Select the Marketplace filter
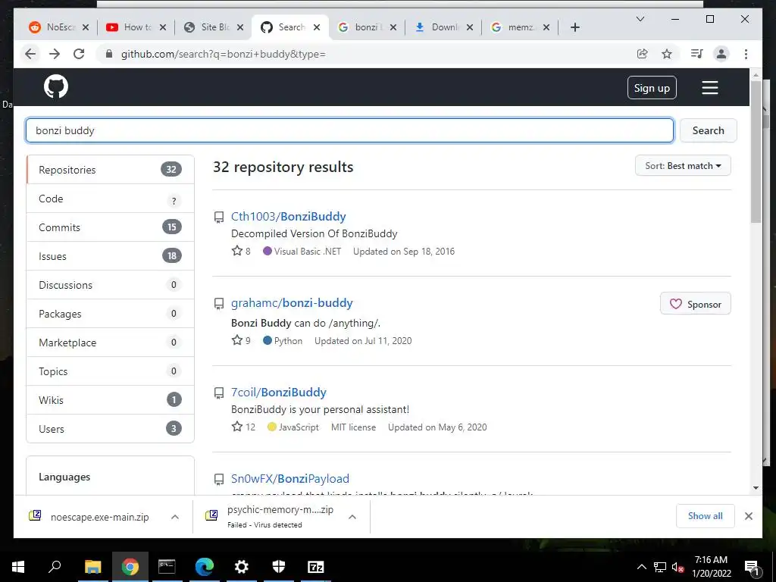 110,342
